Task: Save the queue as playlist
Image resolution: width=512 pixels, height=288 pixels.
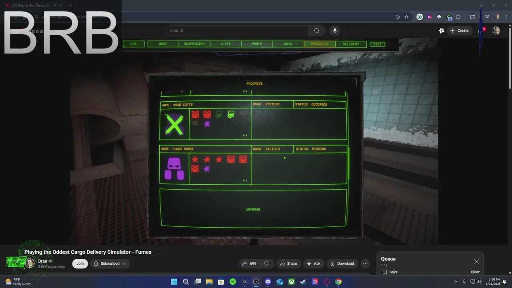Action: pyautogui.click(x=390, y=272)
